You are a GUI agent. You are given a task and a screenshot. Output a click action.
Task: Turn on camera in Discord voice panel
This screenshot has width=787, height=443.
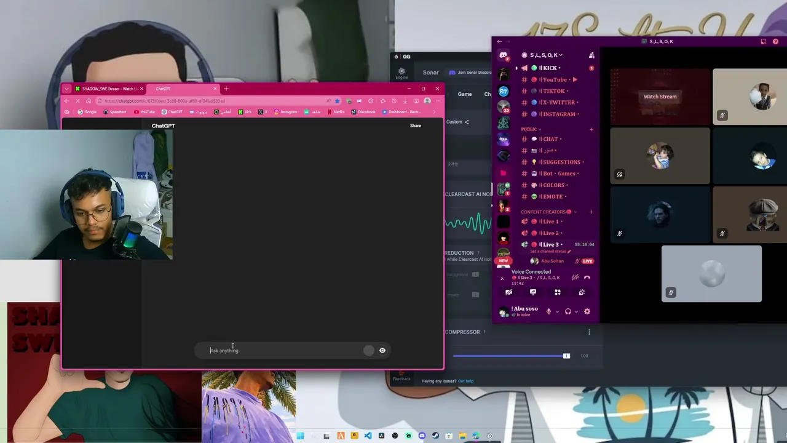[508, 292]
